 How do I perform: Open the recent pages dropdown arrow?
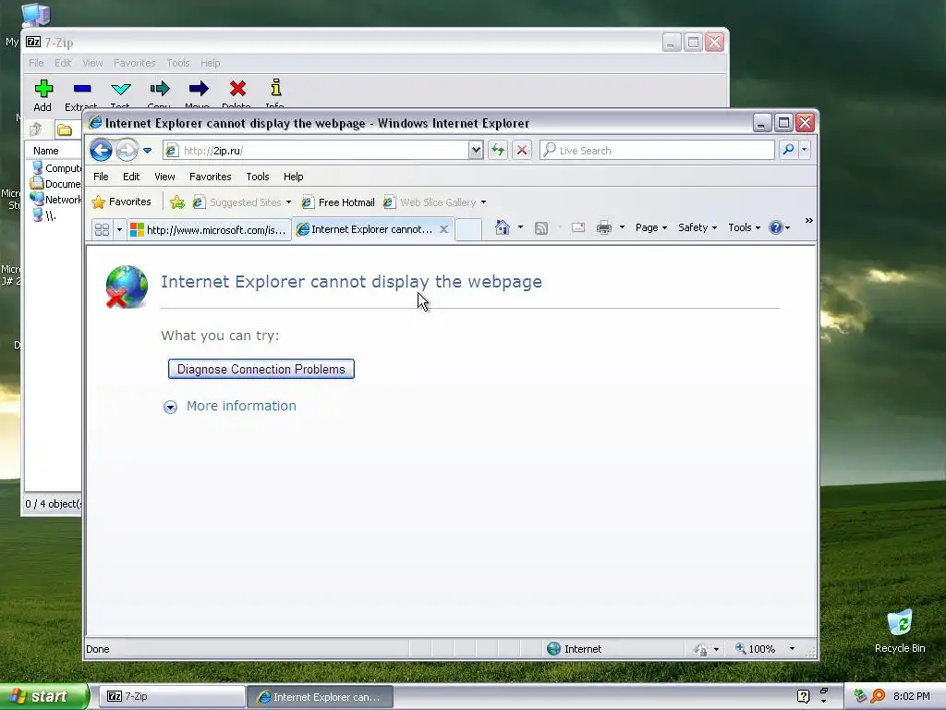pos(147,151)
